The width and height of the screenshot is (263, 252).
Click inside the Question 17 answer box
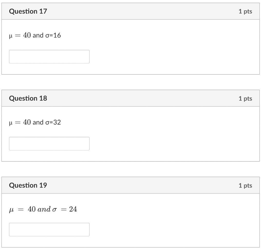[49, 56]
